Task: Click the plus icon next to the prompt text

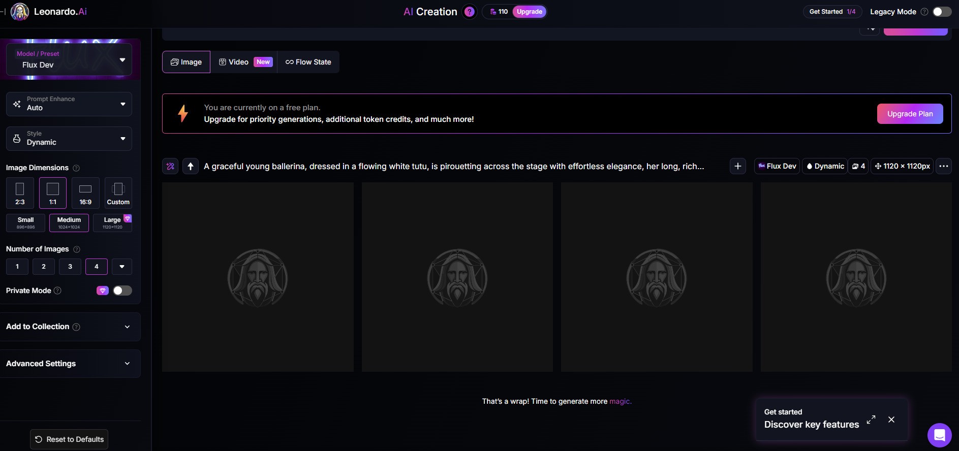Action: coord(737,166)
